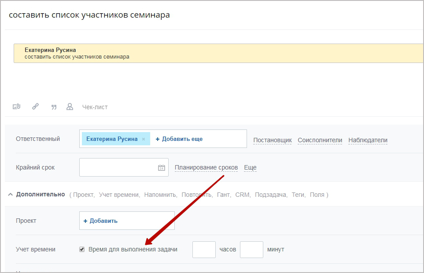Click the insert link chain icon
424x273 pixels.
click(x=35, y=107)
